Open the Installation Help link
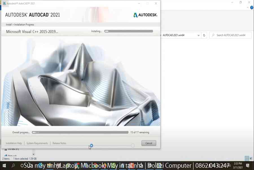This screenshot has width=254, height=170. pos(14,143)
